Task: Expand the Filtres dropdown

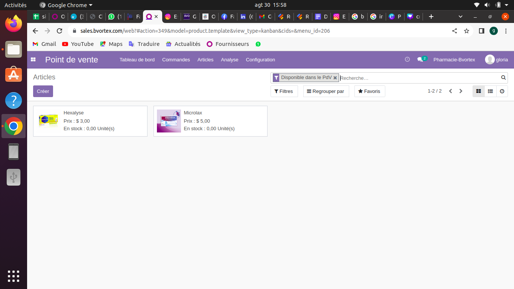Action: coord(284,91)
